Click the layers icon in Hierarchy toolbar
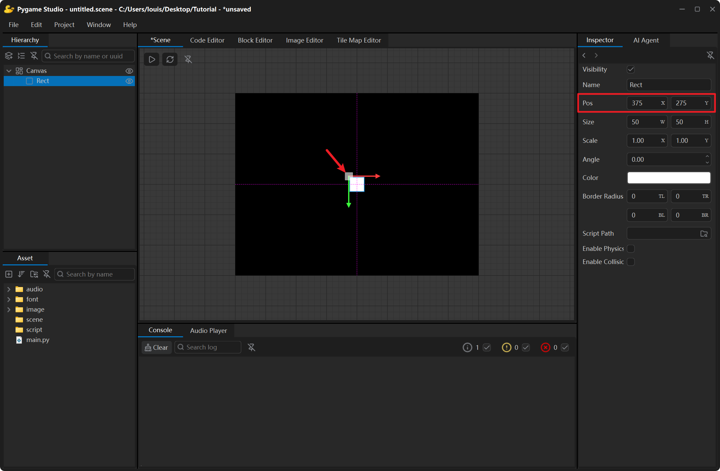This screenshot has width=720, height=471. 9,56
